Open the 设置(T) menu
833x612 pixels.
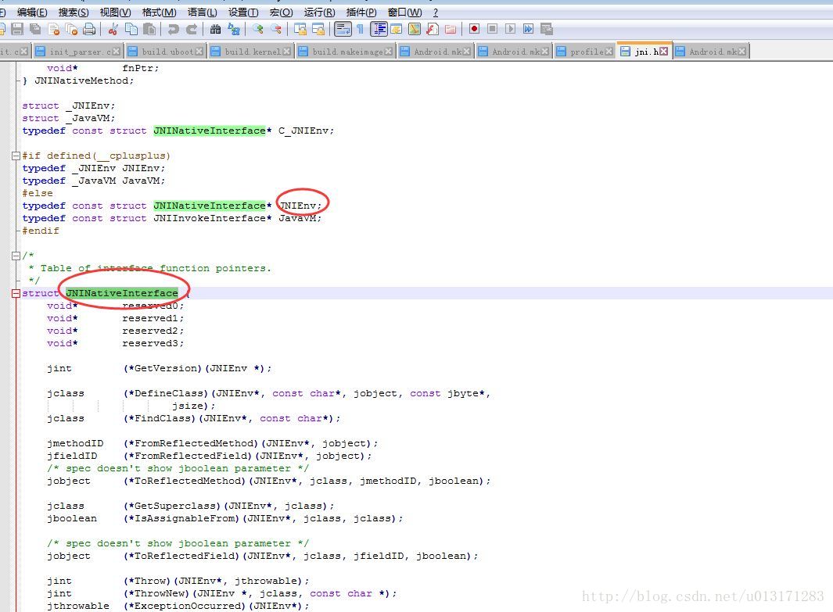243,13
